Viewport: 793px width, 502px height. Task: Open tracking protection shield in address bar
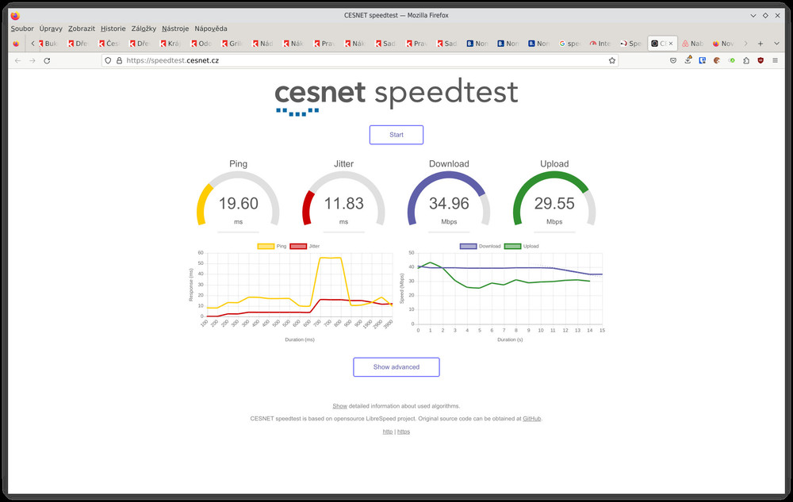108,60
